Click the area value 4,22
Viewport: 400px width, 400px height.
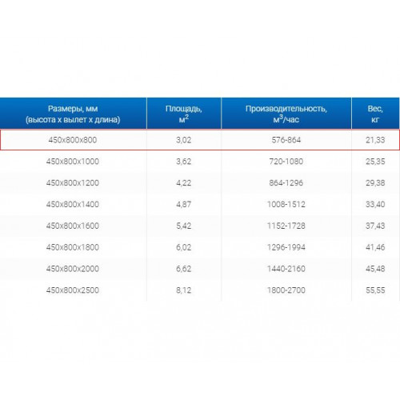point(184,183)
